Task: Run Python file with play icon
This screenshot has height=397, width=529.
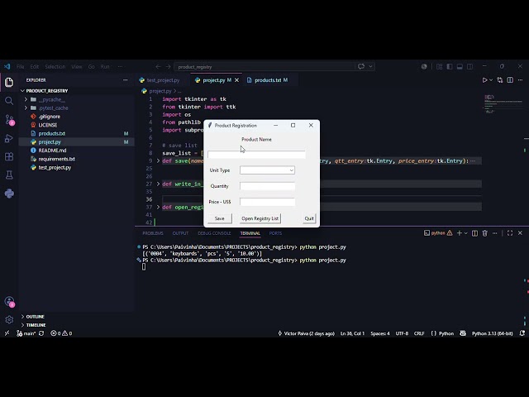Action: tap(484, 80)
